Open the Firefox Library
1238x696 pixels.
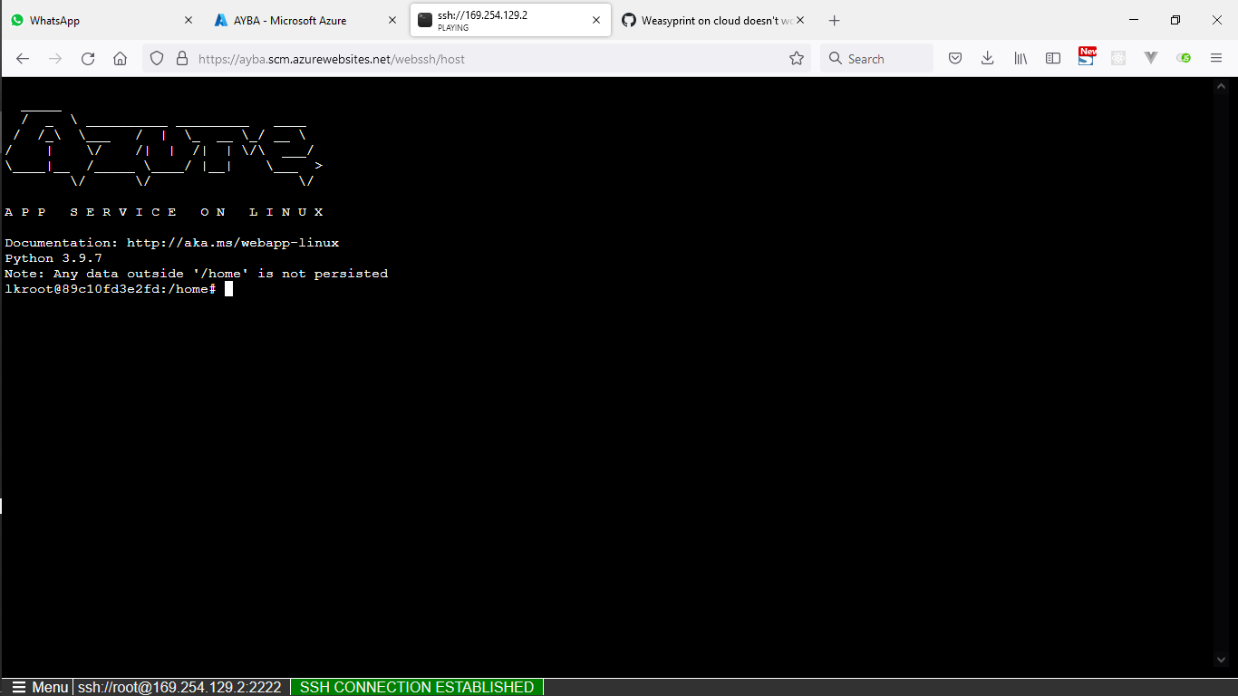[x=1020, y=58]
